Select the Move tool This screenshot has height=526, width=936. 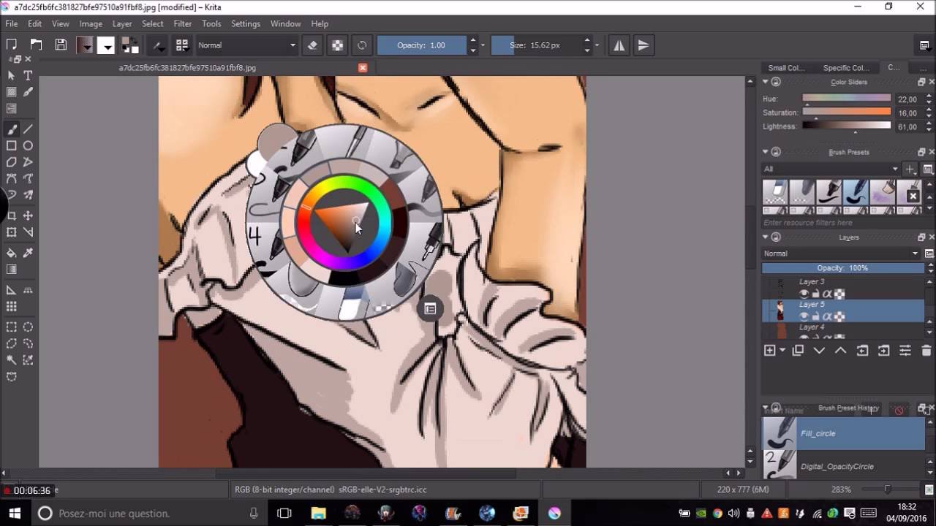(x=28, y=216)
